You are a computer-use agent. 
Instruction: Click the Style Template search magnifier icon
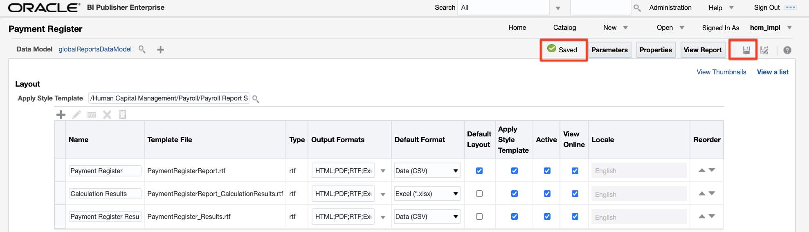256,99
